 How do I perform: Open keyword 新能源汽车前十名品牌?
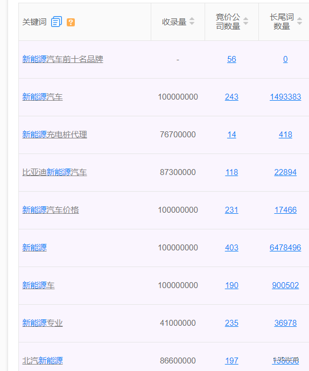pyautogui.click(x=62, y=59)
